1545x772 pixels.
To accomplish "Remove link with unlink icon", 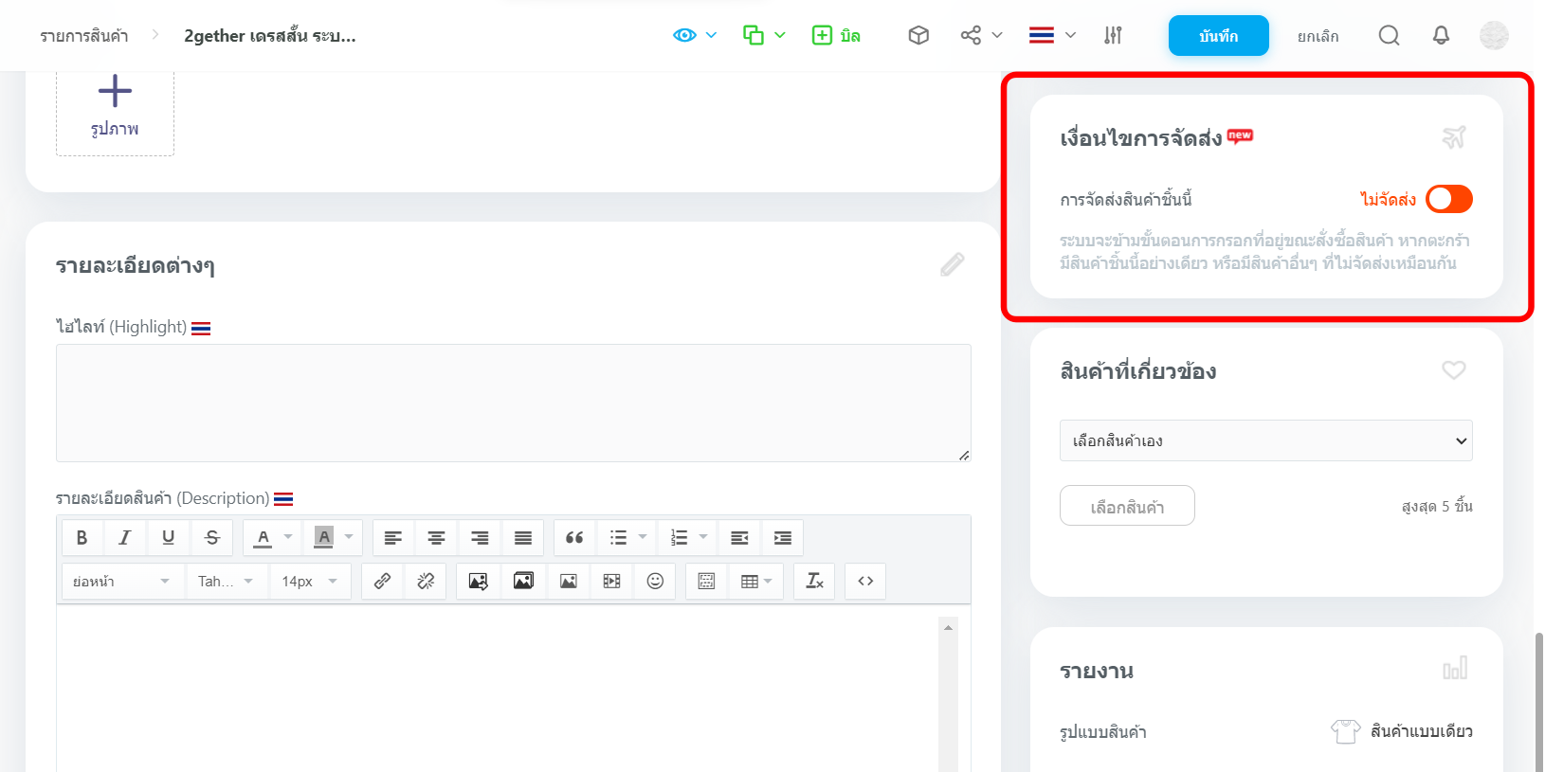I will pos(426,581).
